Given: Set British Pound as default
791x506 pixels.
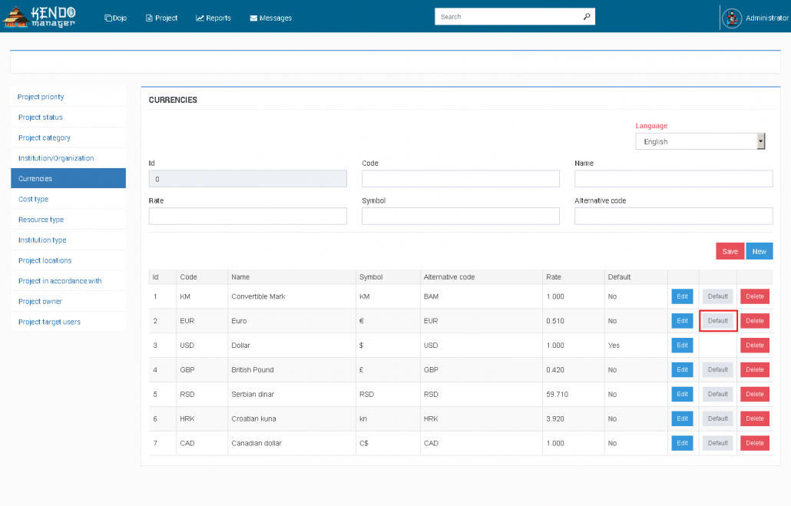Looking at the screenshot, I should 717,369.
